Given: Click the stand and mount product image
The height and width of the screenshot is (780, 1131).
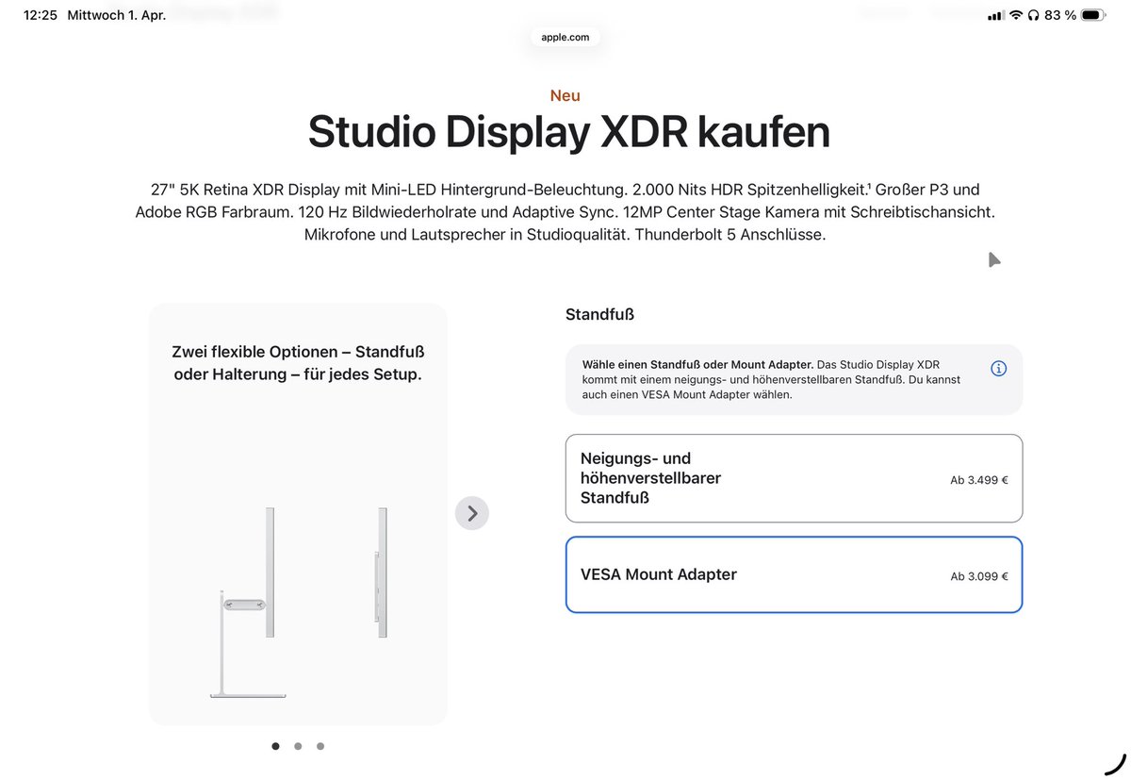Looking at the screenshot, I should (x=298, y=604).
